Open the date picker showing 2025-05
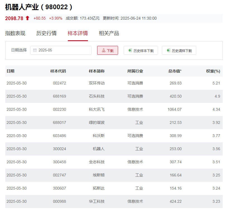This screenshot has height=210, width=225. pyautogui.click(x=61, y=50)
